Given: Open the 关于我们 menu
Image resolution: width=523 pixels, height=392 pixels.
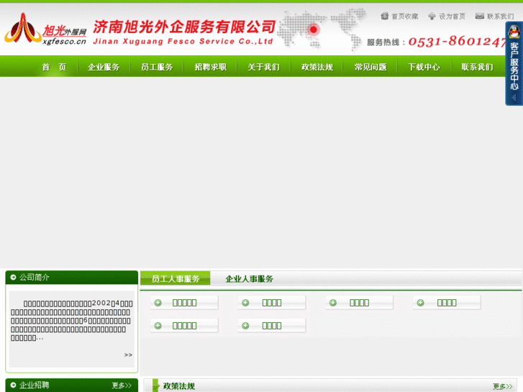Looking at the screenshot, I should coord(263,67).
